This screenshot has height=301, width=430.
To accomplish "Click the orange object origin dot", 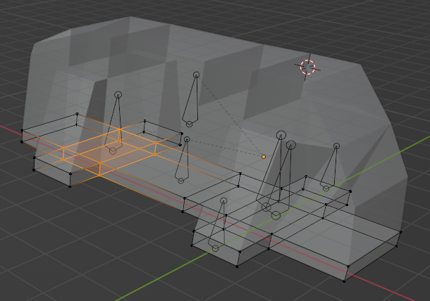I will 264,157.
